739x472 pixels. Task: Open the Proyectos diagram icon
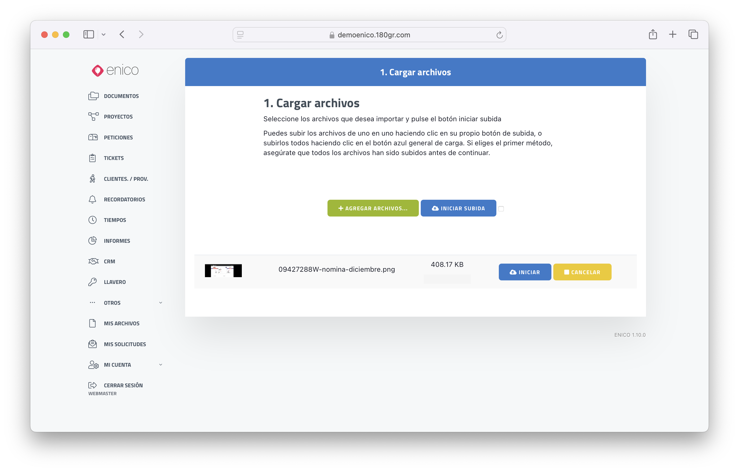click(93, 116)
